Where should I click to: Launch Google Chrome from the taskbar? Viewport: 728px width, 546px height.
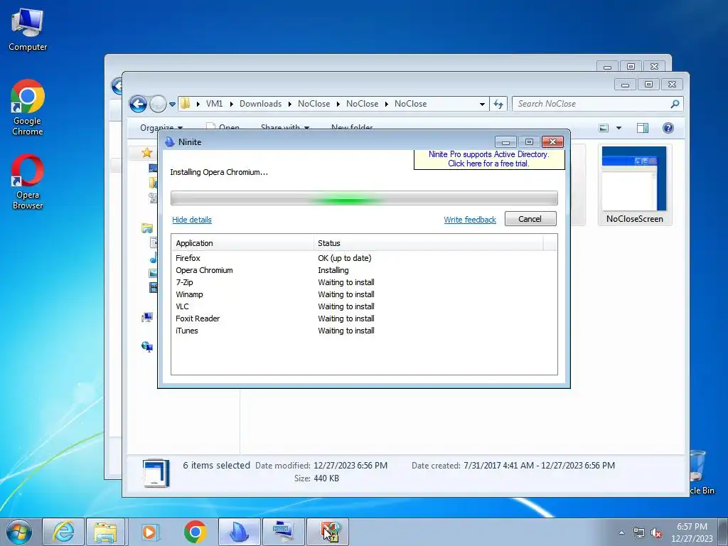[x=195, y=532]
